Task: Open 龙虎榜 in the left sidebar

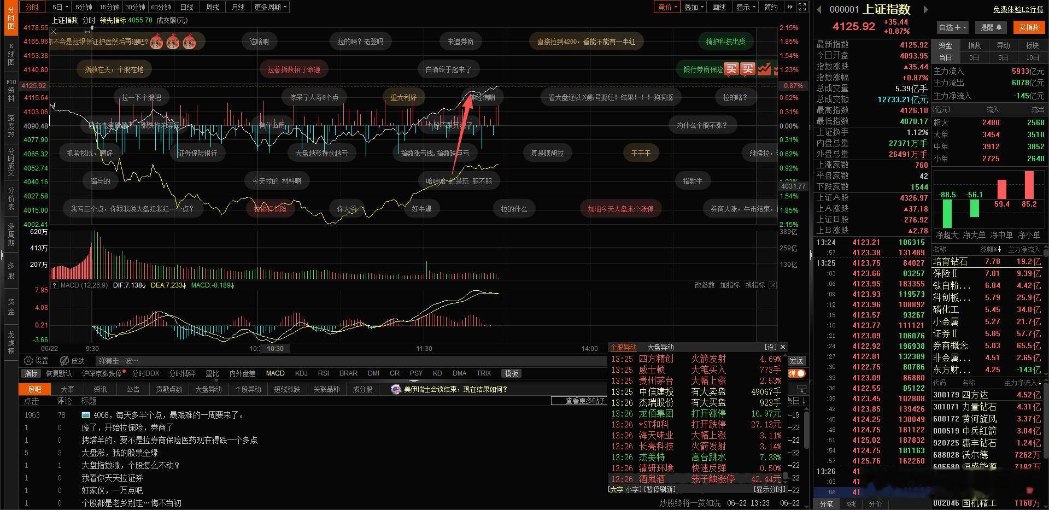Action: tap(11, 342)
